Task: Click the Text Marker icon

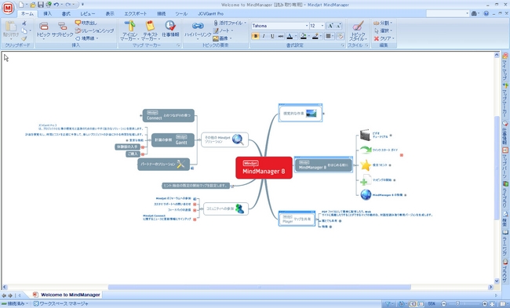Action: tap(150, 26)
